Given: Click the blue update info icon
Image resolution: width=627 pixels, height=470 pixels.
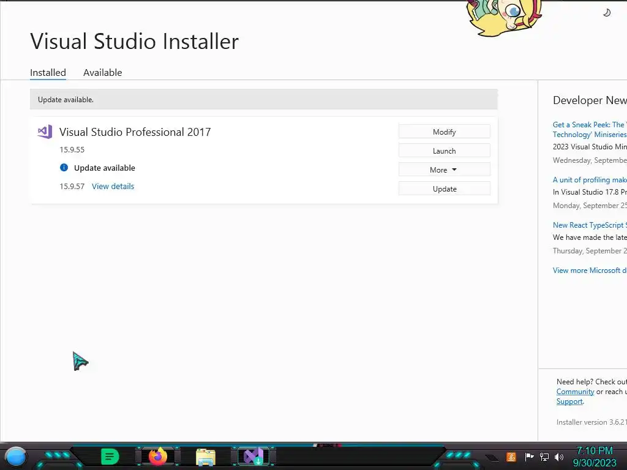Looking at the screenshot, I should (64, 168).
